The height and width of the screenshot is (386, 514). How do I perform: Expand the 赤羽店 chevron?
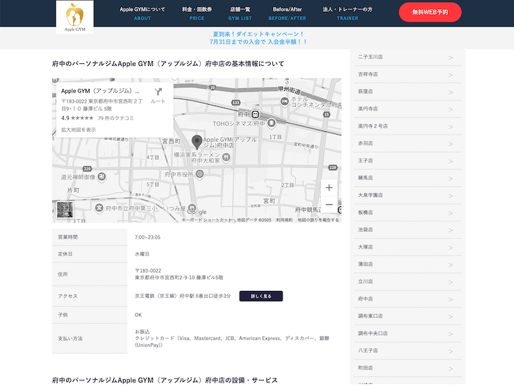[451, 144]
